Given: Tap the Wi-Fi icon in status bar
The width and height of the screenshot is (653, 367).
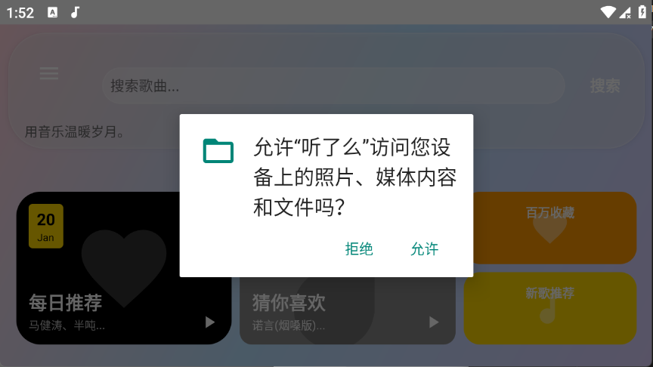Looking at the screenshot, I should tap(608, 13).
